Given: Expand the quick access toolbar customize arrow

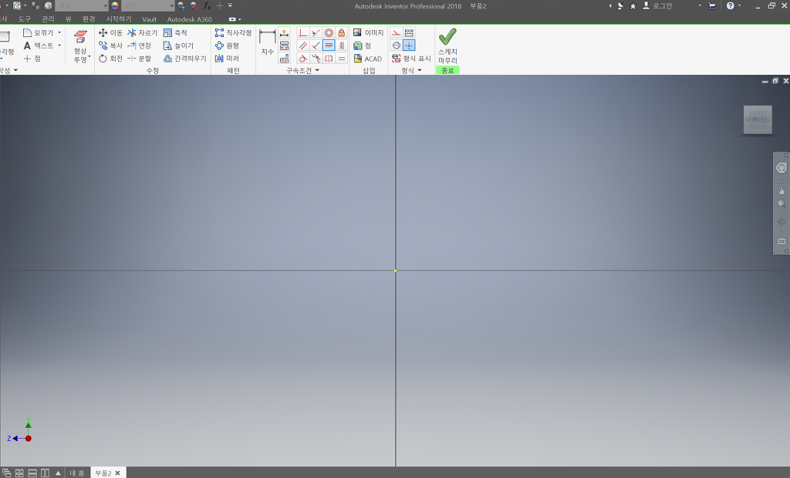Looking at the screenshot, I should coord(230,5).
